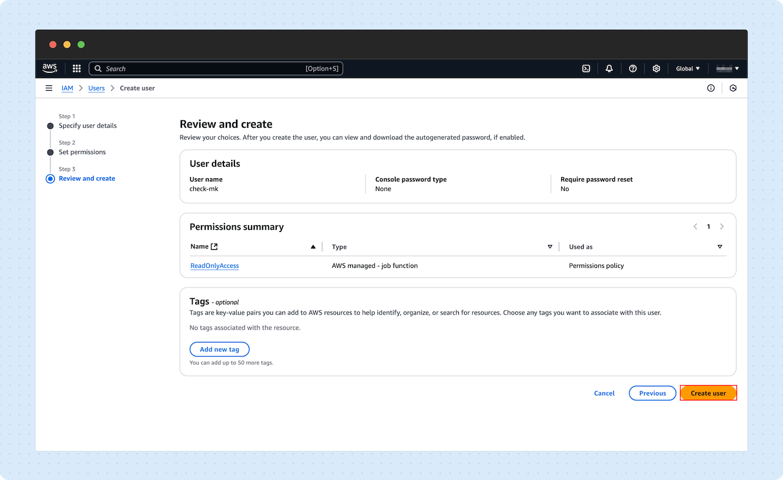Sort ascending by Name column arrow

click(x=313, y=247)
